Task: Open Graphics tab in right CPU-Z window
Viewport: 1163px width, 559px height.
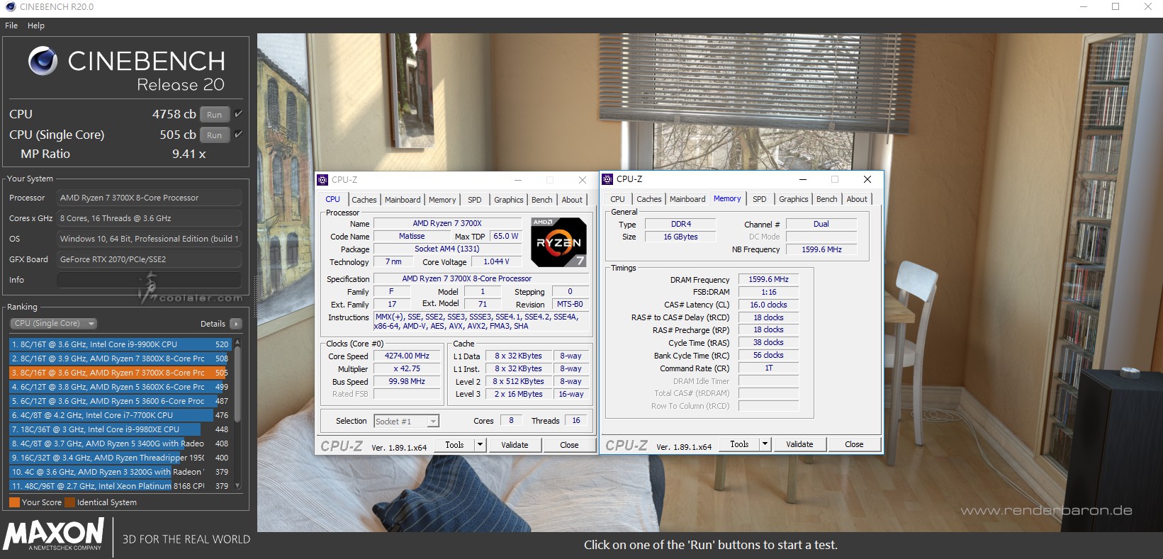Action: click(794, 199)
